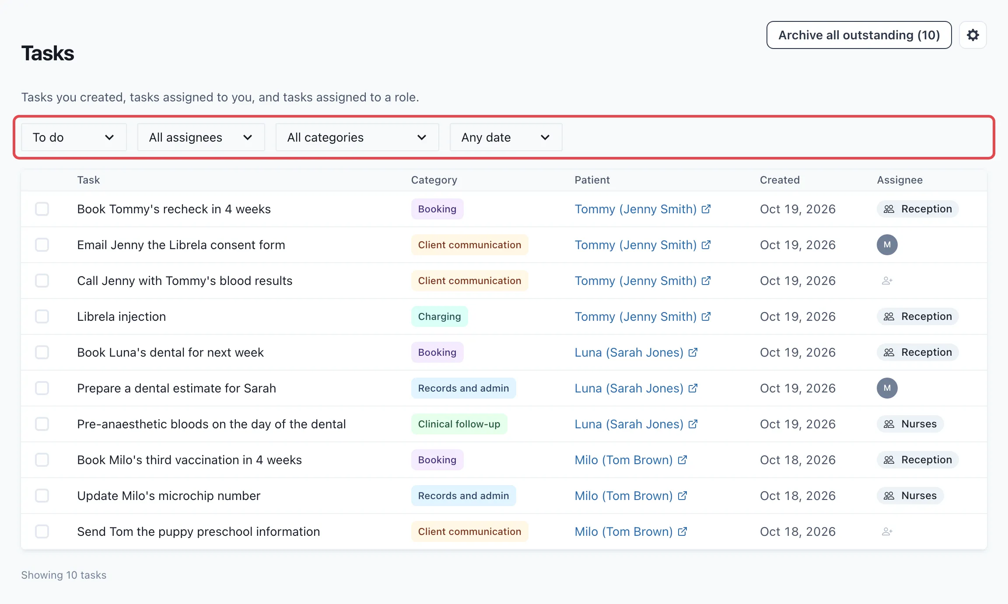Image resolution: width=1008 pixels, height=604 pixels.
Task: Open external link icon for Book Tommy's recheck
Action: [706, 209]
